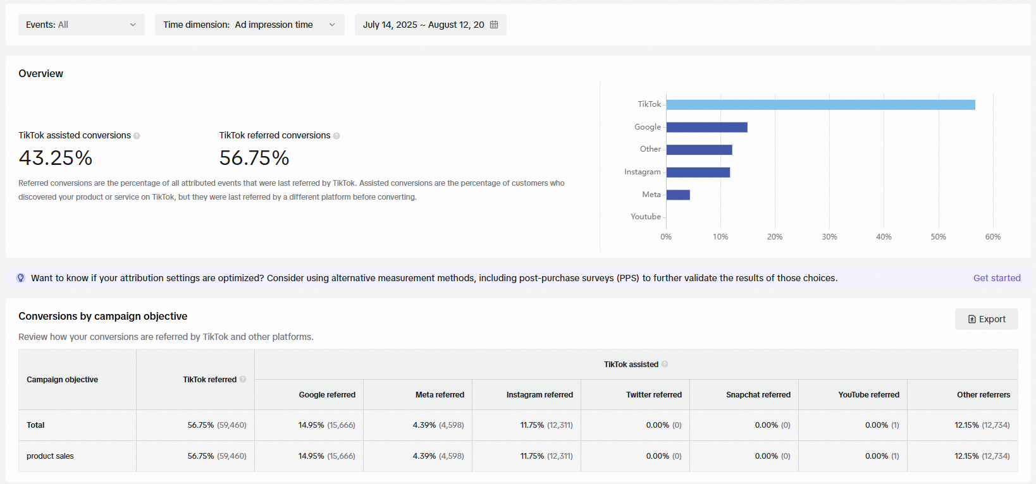Expand the Time dimension dropdown
1036x484 pixels.
click(250, 25)
